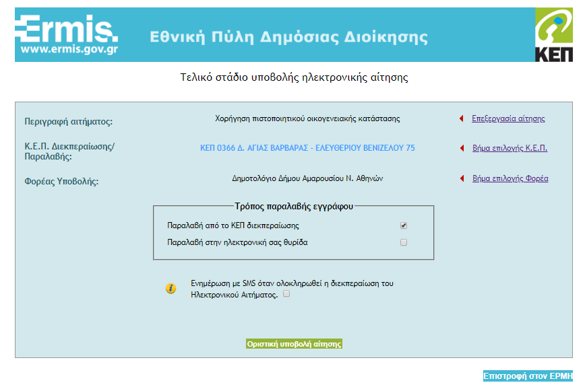585x389 pixels.
Task: Click red arrow beside Βήμα επιλογής Φορέα
Action: 462,179
